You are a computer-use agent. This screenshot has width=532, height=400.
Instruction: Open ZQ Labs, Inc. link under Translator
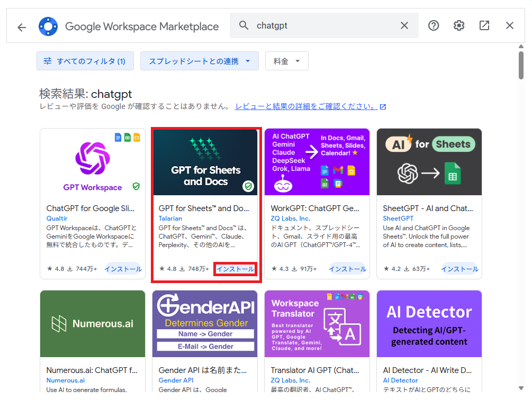pos(291,380)
